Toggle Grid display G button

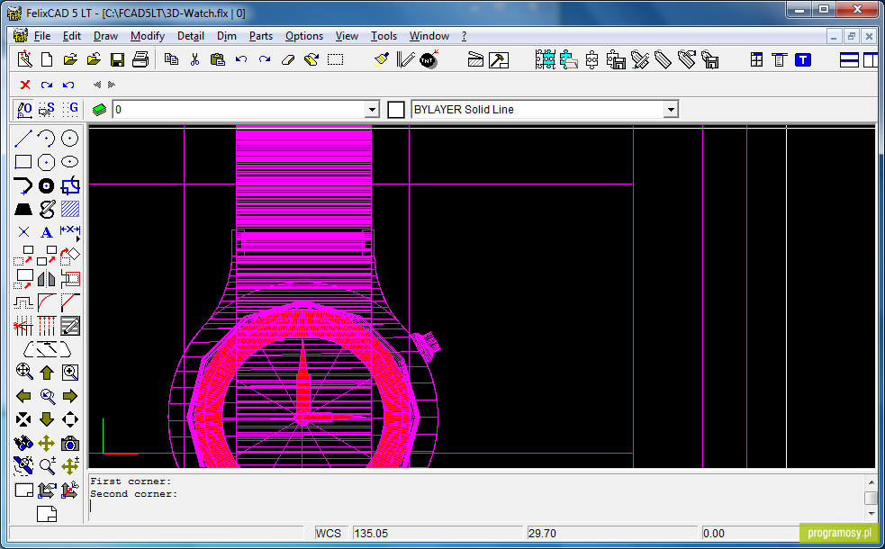click(70, 110)
